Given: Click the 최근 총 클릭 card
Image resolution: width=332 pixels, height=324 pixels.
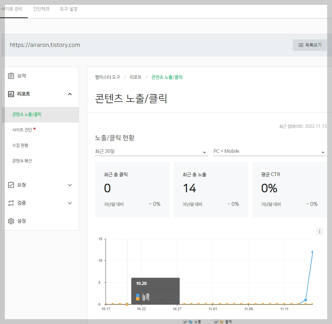Looking at the screenshot, I should (132, 190).
